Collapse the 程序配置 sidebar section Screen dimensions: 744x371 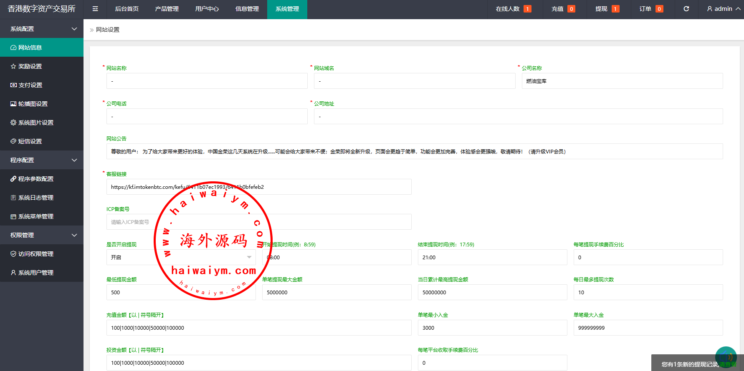click(42, 160)
